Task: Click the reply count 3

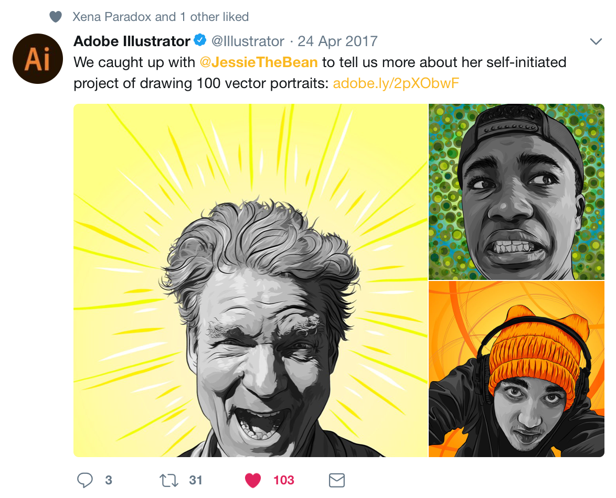Action: [x=109, y=480]
